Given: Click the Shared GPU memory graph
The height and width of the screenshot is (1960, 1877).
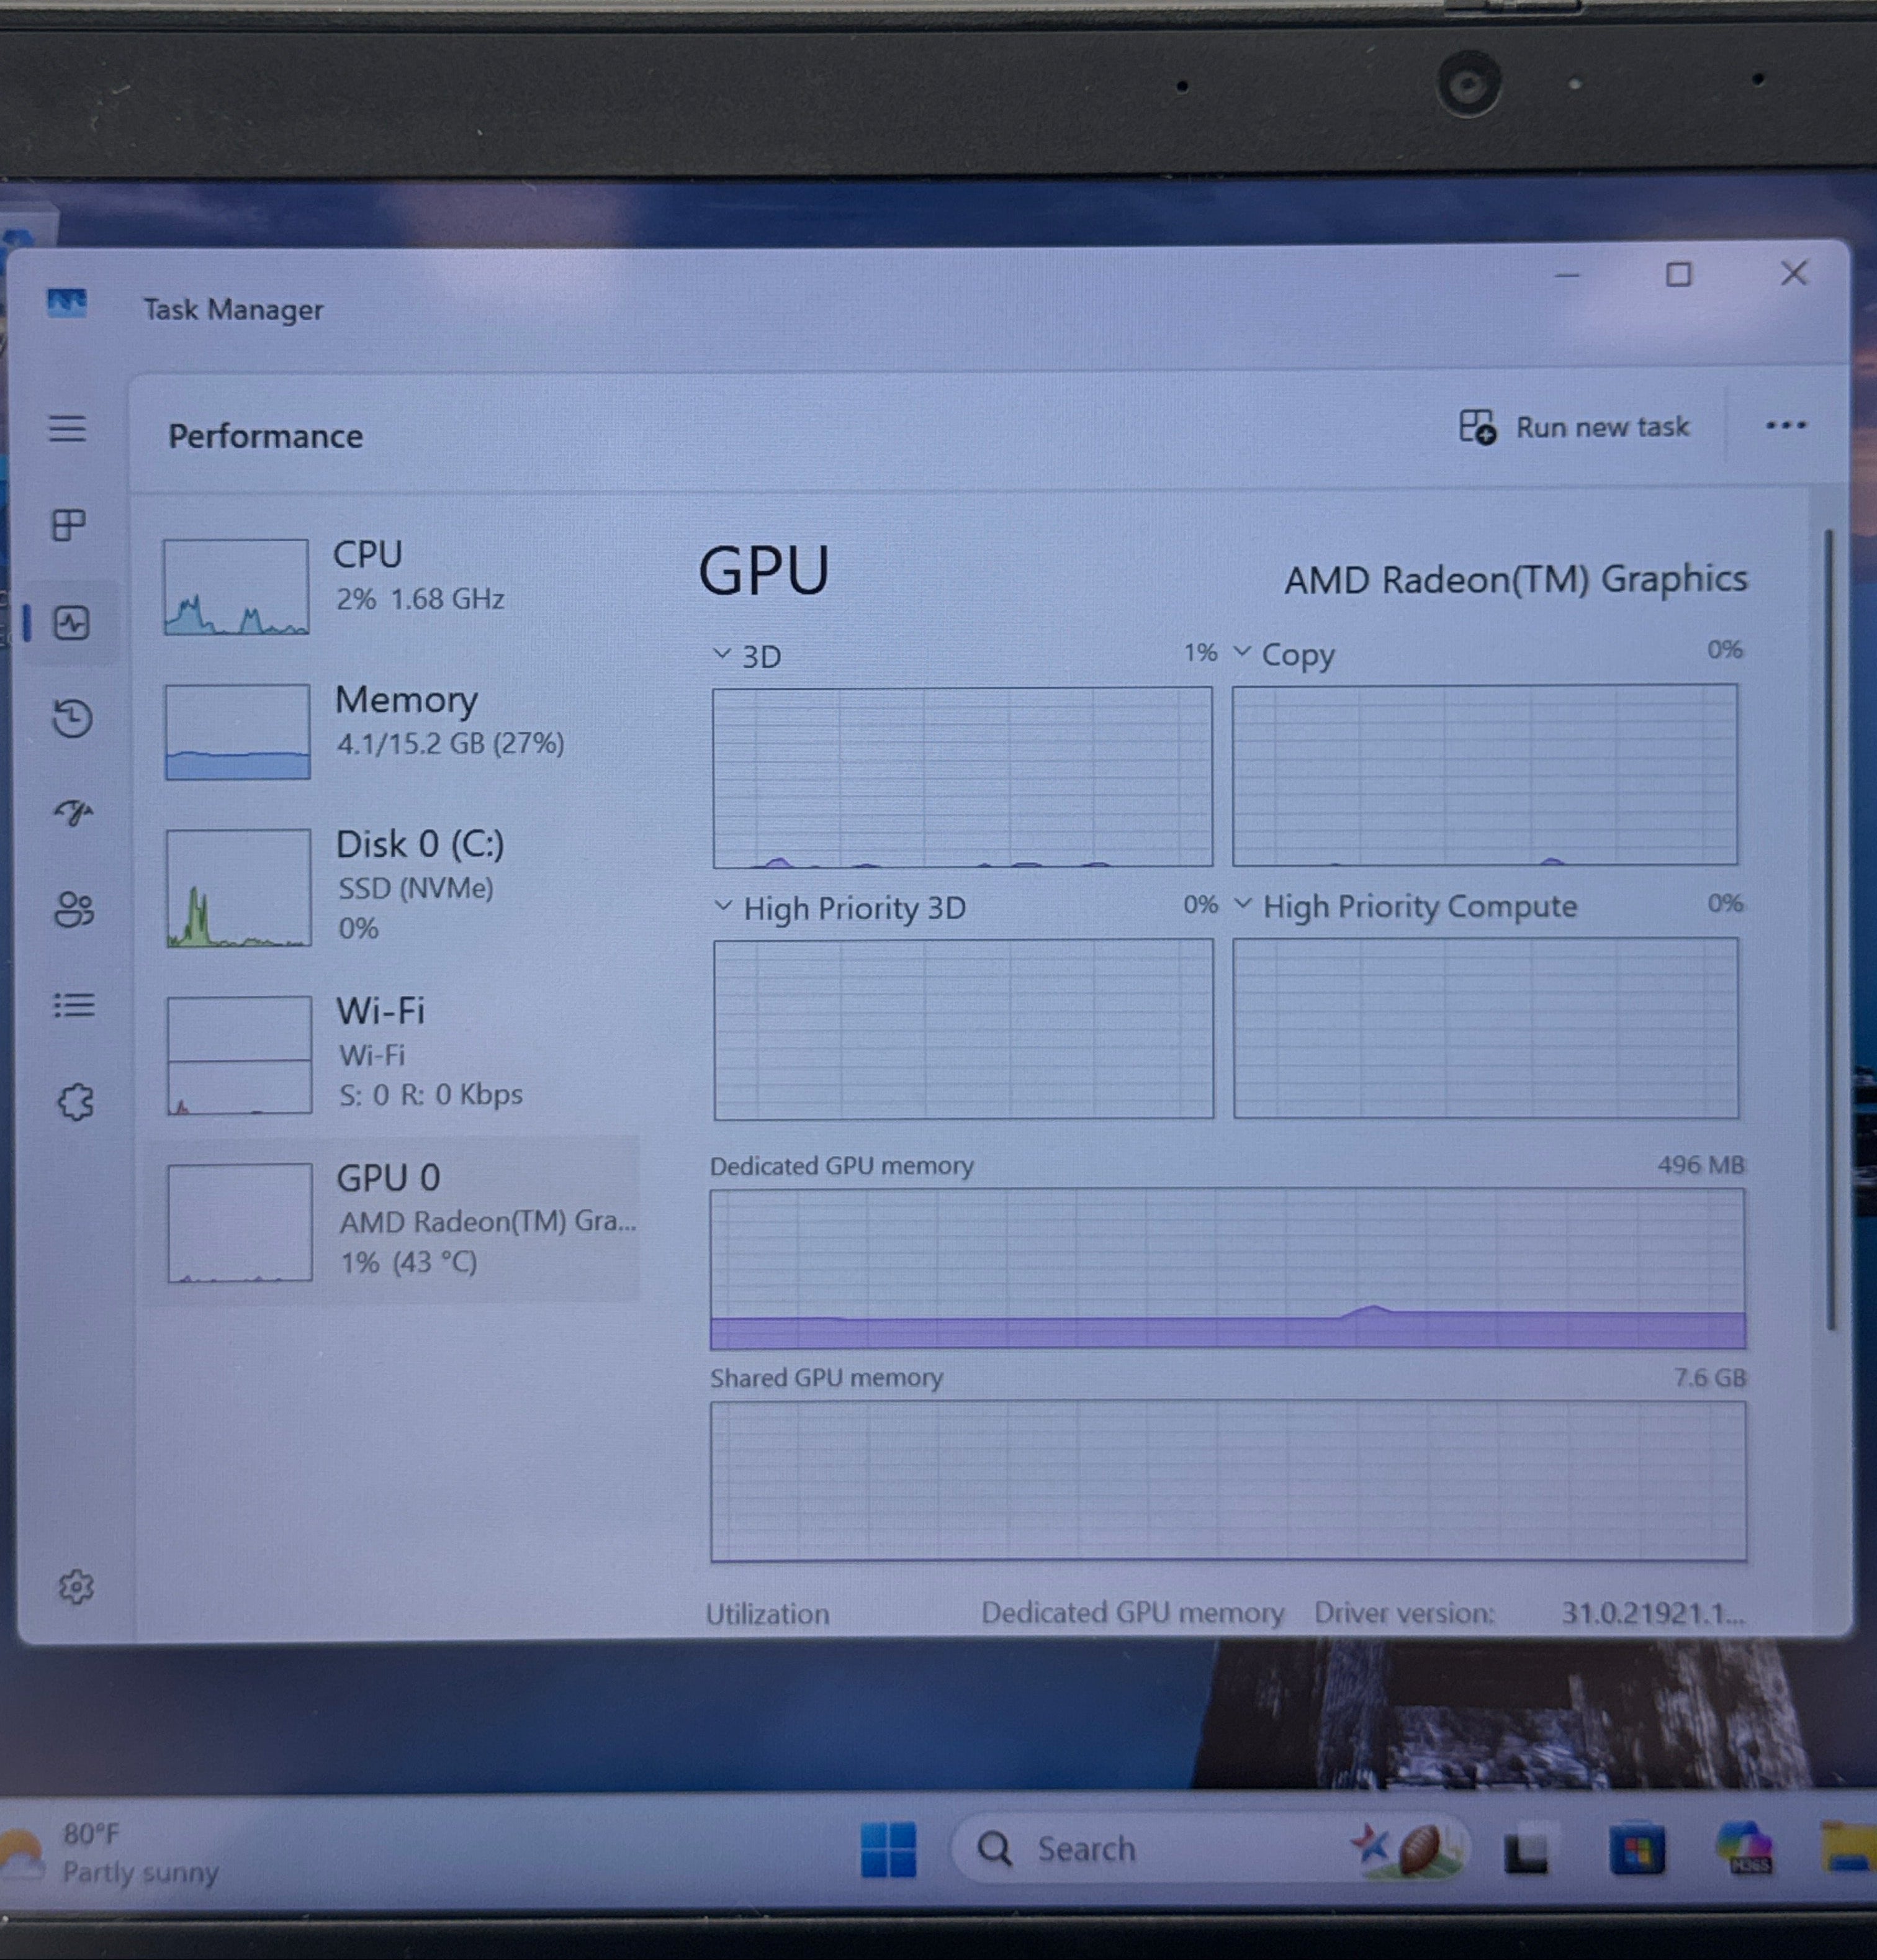Looking at the screenshot, I should point(1229,1481).
